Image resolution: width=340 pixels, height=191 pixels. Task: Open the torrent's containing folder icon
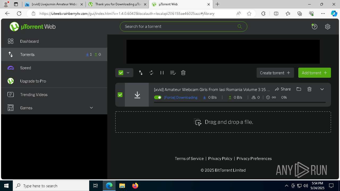click(299, 89)
